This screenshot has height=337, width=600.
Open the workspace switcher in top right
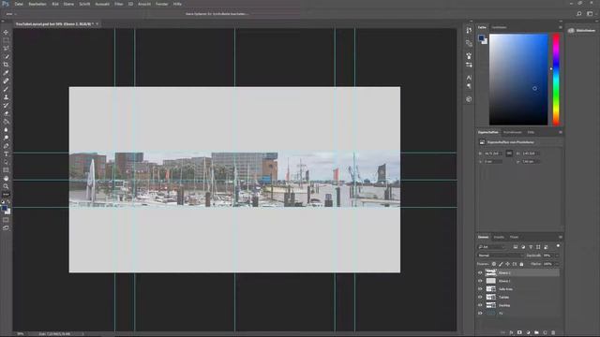point(590,14)
